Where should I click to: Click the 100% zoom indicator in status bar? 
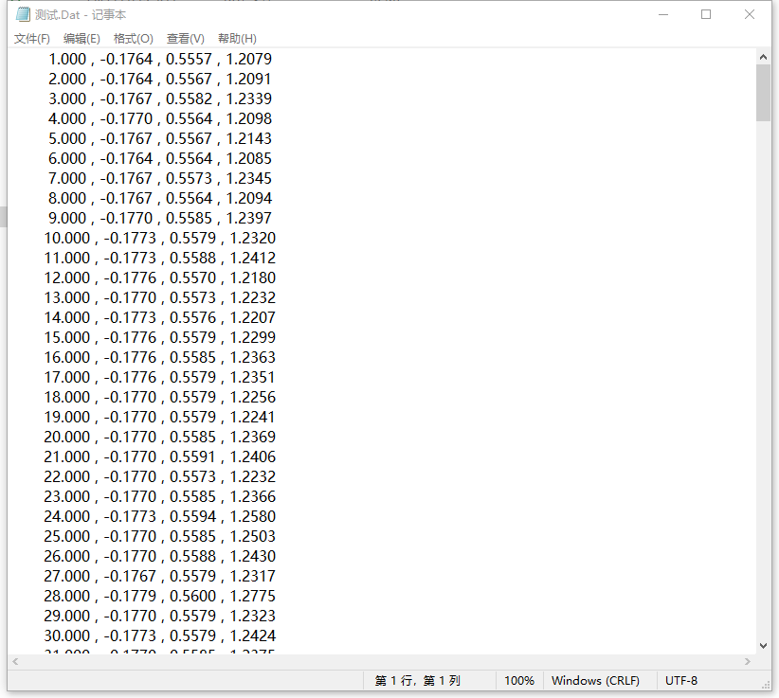click(518, 681)
